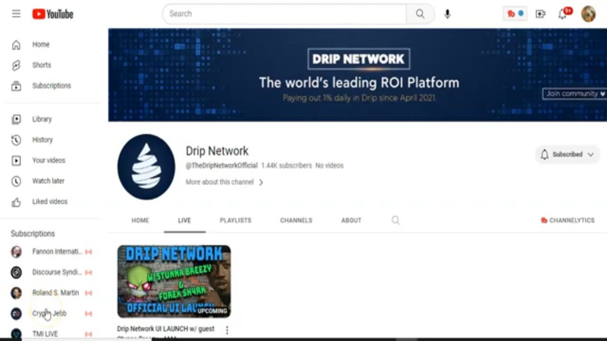Click the Drip Network channel banner
607x341 pixels.
click(x=358, y=75)
